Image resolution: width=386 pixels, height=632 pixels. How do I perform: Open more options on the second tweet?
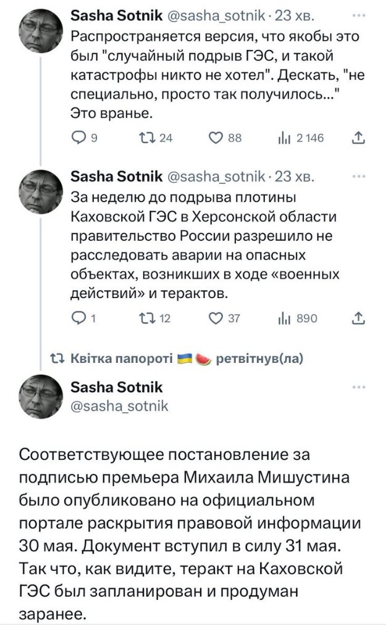[x=358, y=177]
